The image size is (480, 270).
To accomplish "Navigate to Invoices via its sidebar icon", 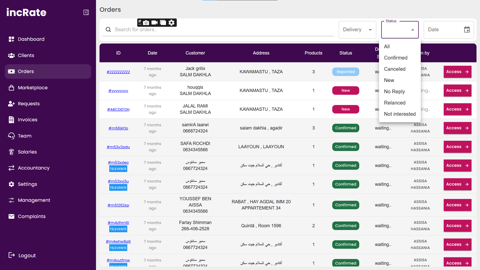I will click(11, 119).
